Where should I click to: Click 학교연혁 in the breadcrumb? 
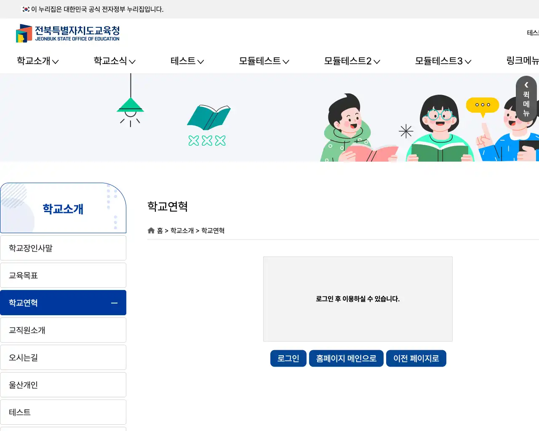pyautogui.click(x=213, y=231)
